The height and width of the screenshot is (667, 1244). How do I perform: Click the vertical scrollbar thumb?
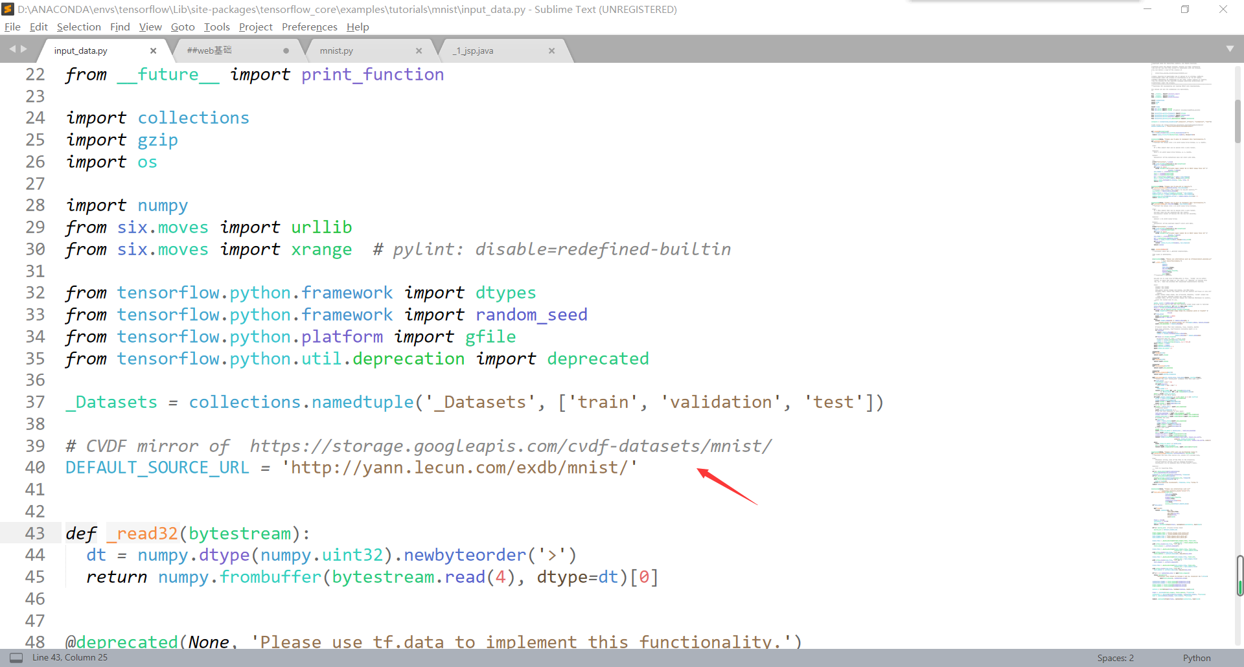pyautogui.click(x=1238, y=121)
